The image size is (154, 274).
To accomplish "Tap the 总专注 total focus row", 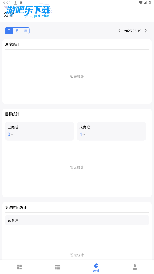I will pos(77,220).
